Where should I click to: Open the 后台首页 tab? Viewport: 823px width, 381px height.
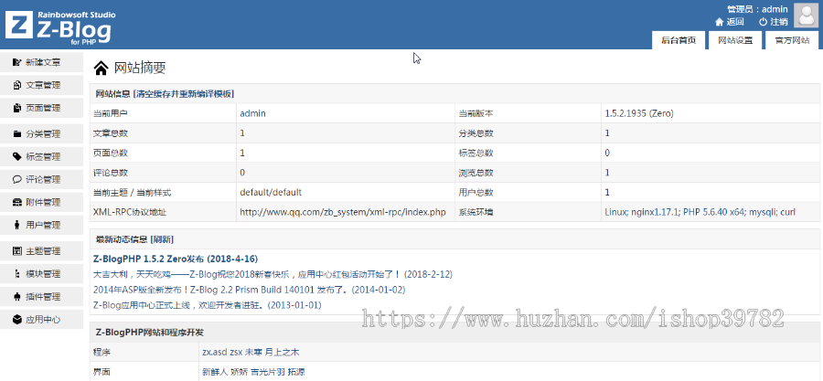point(679,41)
